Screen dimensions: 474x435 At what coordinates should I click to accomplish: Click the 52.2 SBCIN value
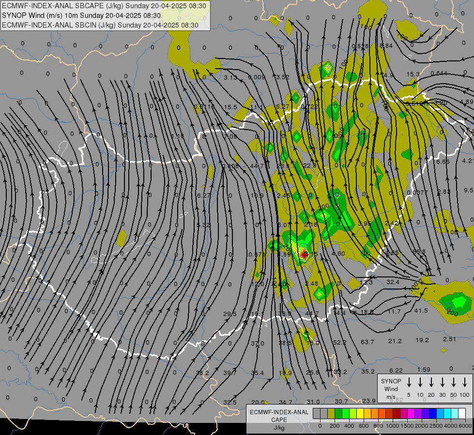(x=340, y=342)
